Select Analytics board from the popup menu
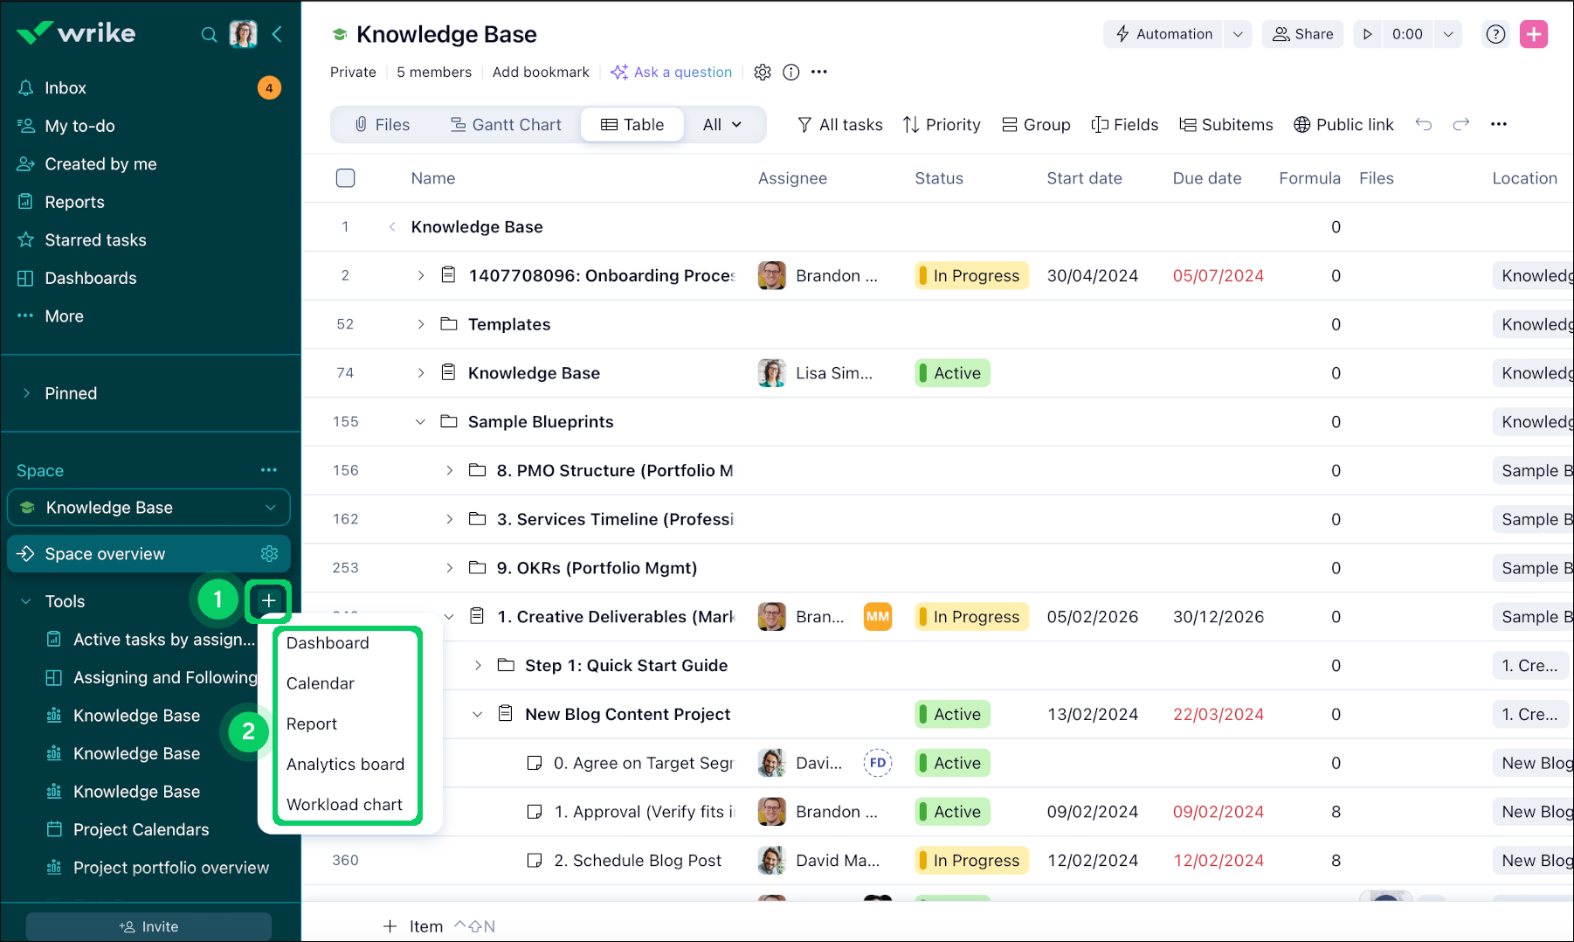The width and height of the screenshot is (1574, 942). (x=345, y=764)
